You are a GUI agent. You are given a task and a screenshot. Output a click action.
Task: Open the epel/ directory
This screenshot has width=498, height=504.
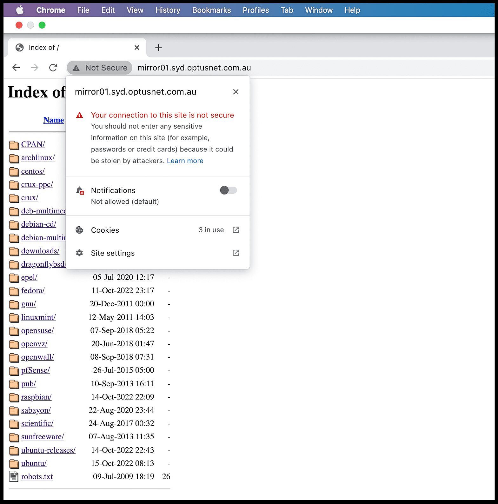29,277
